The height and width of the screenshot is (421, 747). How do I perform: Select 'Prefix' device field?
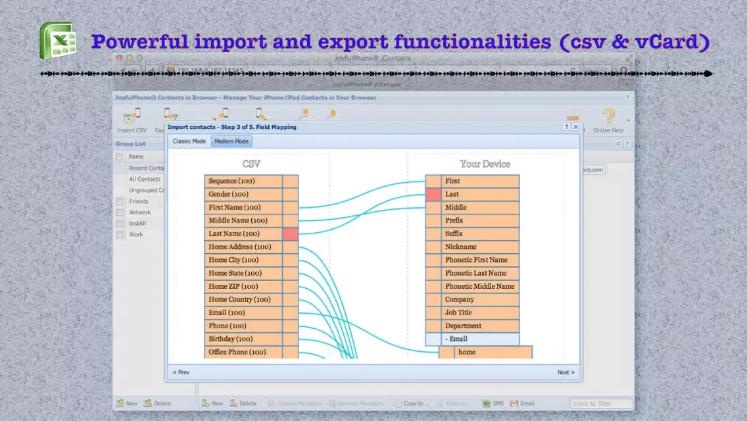480,220
